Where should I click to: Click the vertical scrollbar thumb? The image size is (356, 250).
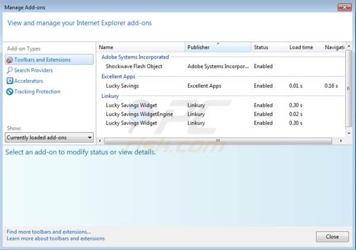tap(349, 88)
